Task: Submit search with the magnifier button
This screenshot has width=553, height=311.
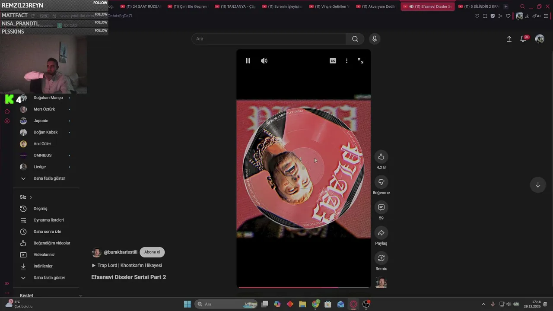Action: pos(355,39)
